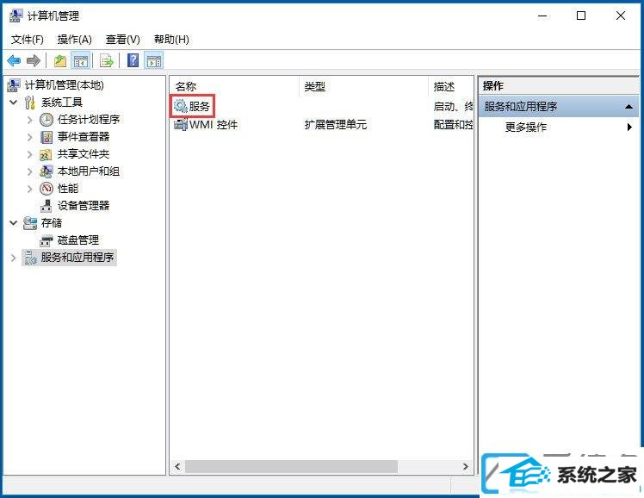The width and height of the screenshot is (644, 498).
Task: Select the 服务 item with gear icon
Action: (192, 106)
